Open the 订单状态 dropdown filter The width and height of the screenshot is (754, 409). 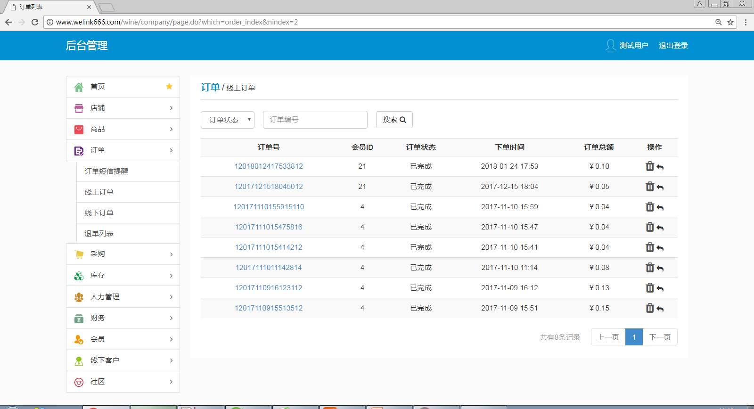tap(228, 120)
